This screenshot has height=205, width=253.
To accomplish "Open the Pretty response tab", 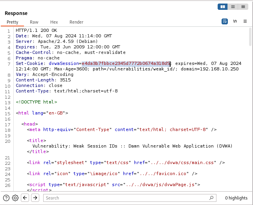I will [x=13, y=22].
